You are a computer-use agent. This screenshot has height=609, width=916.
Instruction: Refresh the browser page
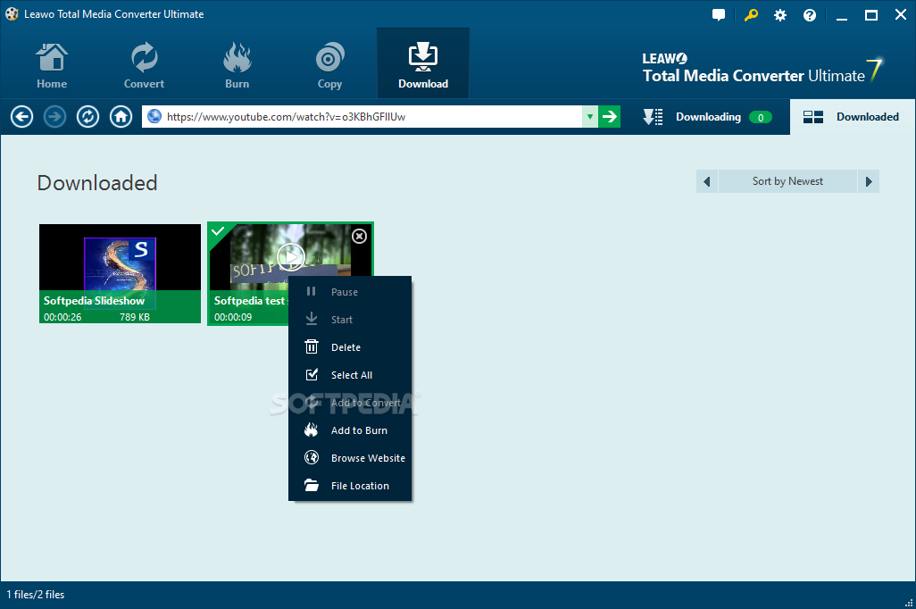tap(87, 117)
